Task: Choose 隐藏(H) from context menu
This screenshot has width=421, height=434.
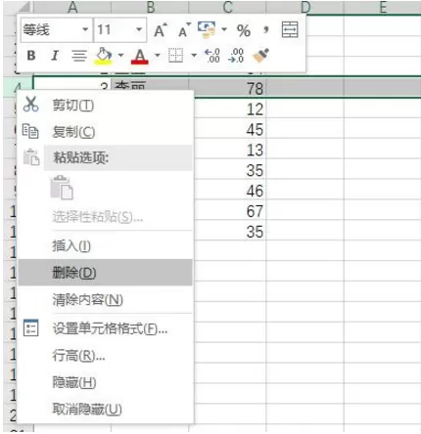Action: click(106, 382)
